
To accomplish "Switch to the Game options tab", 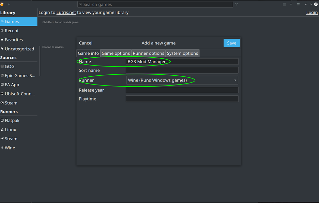I will (116, 53).
